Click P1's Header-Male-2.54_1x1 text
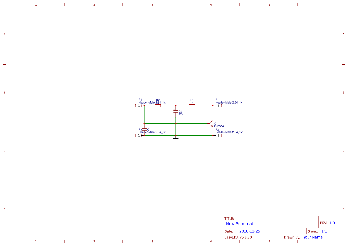348x246 pixels. click(x=229, y=103)
